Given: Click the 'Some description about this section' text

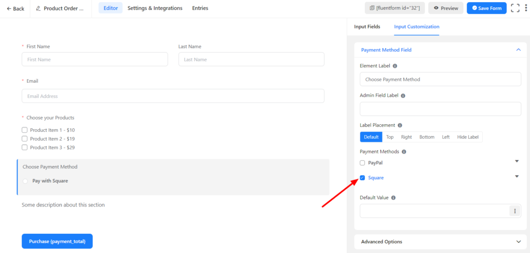Looking at the screenshot, I should click(x=63, y=205).
